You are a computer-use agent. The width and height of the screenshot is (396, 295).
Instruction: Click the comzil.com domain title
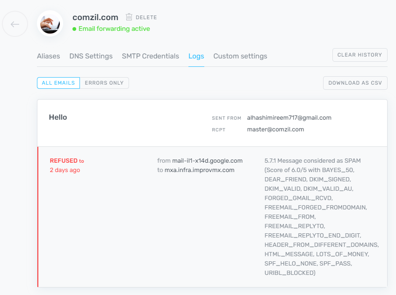click(95, 17)
